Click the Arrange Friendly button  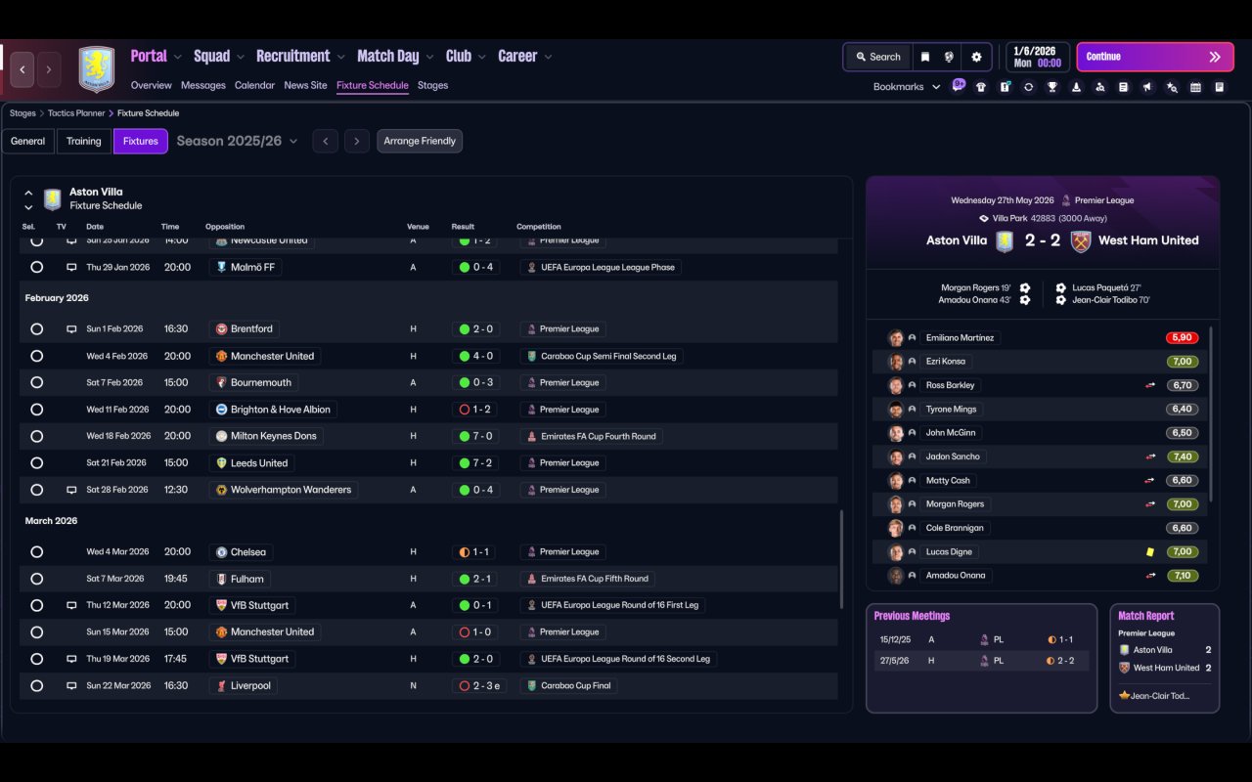click(x=420, y=141)
